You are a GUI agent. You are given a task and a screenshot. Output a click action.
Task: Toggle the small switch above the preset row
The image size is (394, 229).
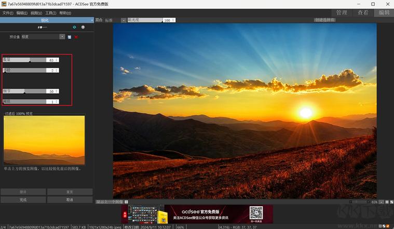(x=42, y=27)
